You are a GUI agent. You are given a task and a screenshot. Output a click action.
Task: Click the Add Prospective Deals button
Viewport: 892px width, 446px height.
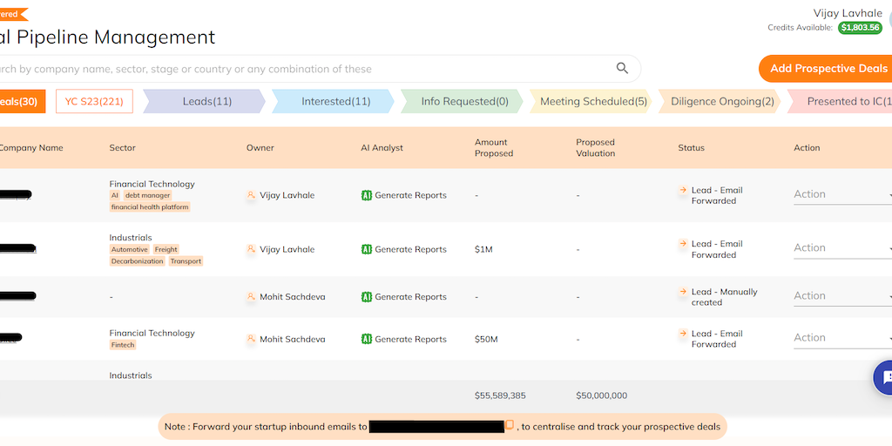pyautogui.click(x=828, y=69)
